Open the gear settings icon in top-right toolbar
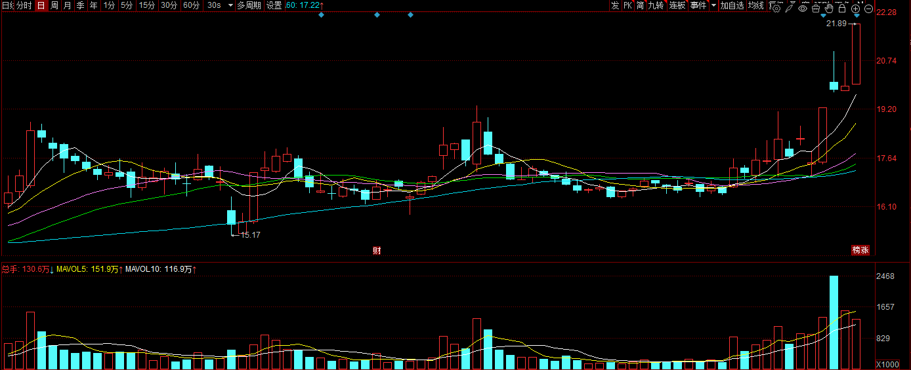This screenshot has width=911, height=370. click(776, 7)
